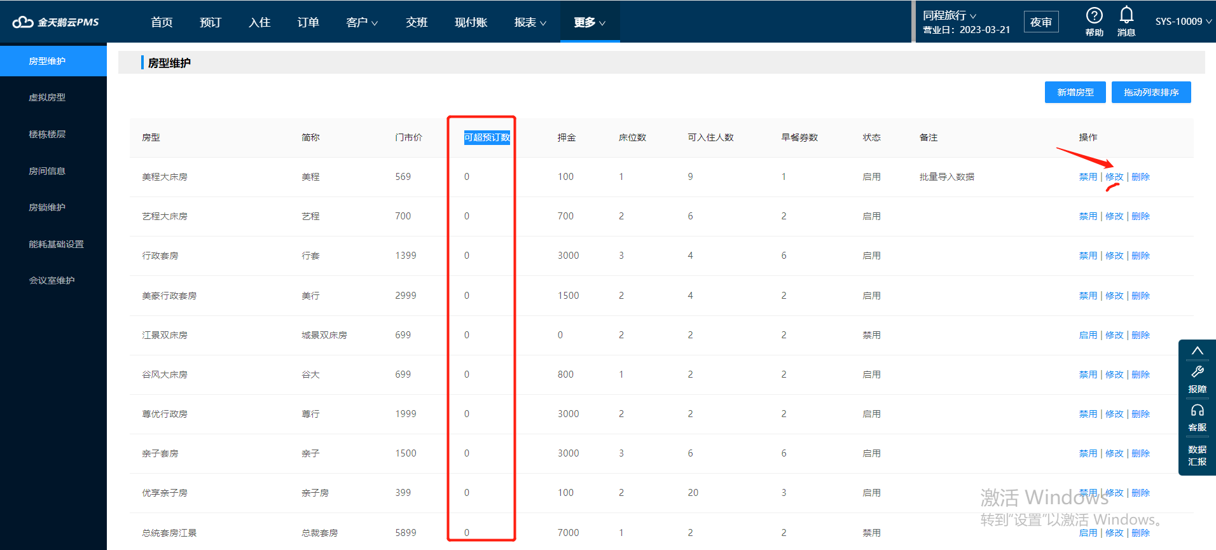Click the 夜审 button
The height and width of the screenshot is (550, 1216).
pos(1041,22)
